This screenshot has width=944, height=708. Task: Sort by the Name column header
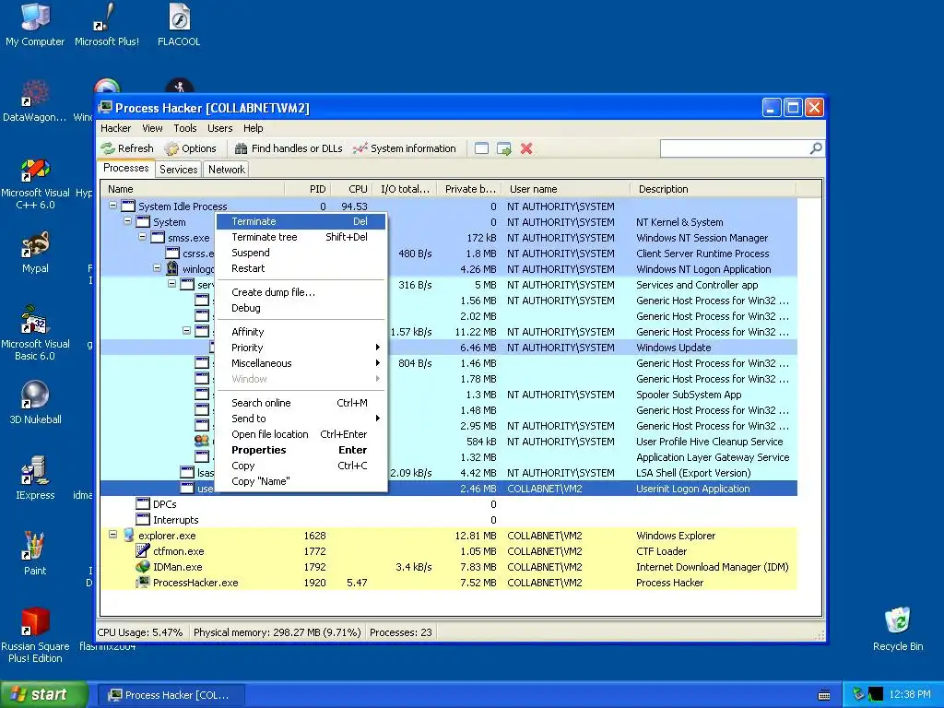point(192,189)
